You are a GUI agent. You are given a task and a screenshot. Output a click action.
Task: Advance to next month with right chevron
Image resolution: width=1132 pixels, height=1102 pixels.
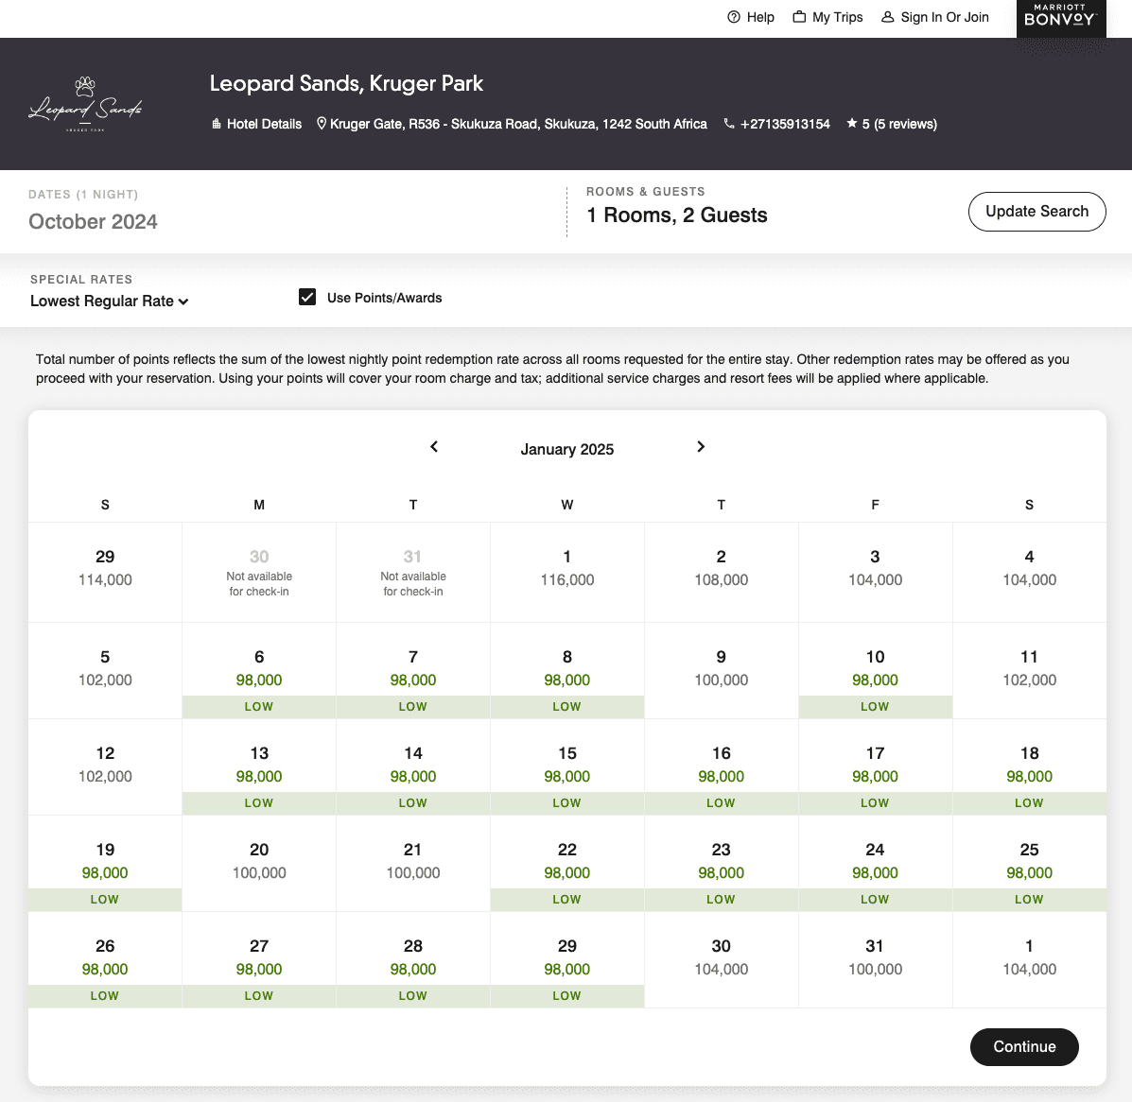[701, 447]
